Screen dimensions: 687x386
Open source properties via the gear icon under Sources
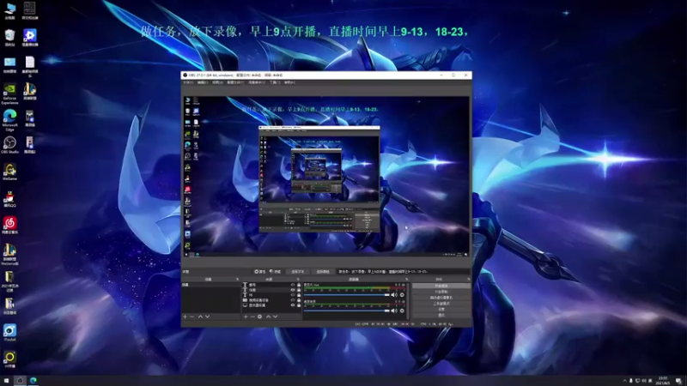click(260, 317)
